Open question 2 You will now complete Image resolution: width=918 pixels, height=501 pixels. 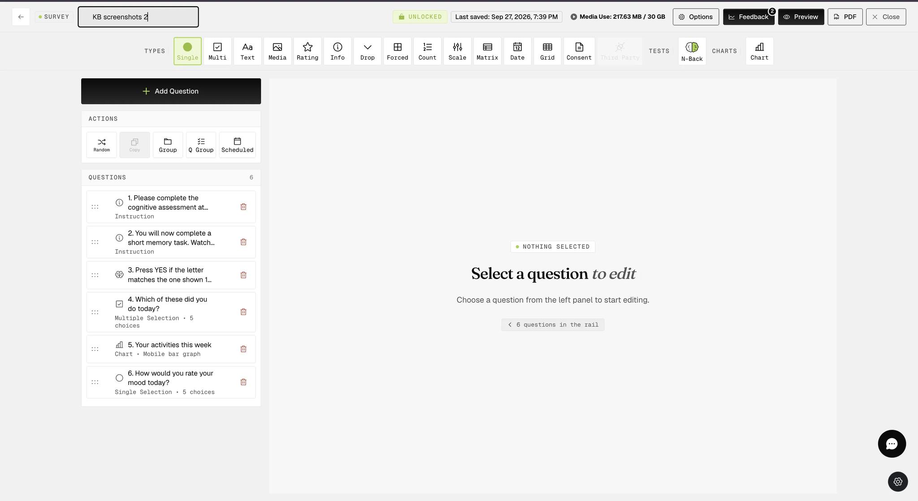click(x=171, y=242)
